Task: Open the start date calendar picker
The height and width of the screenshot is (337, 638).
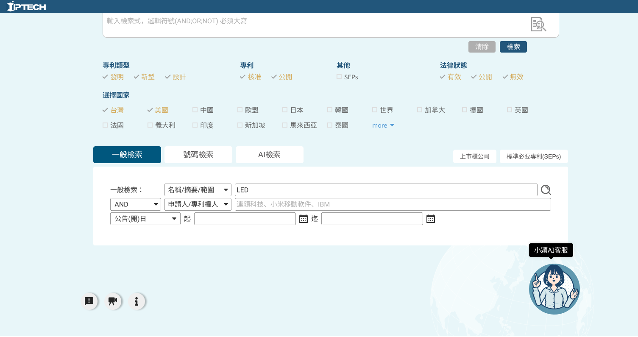Action: point(304,219)
